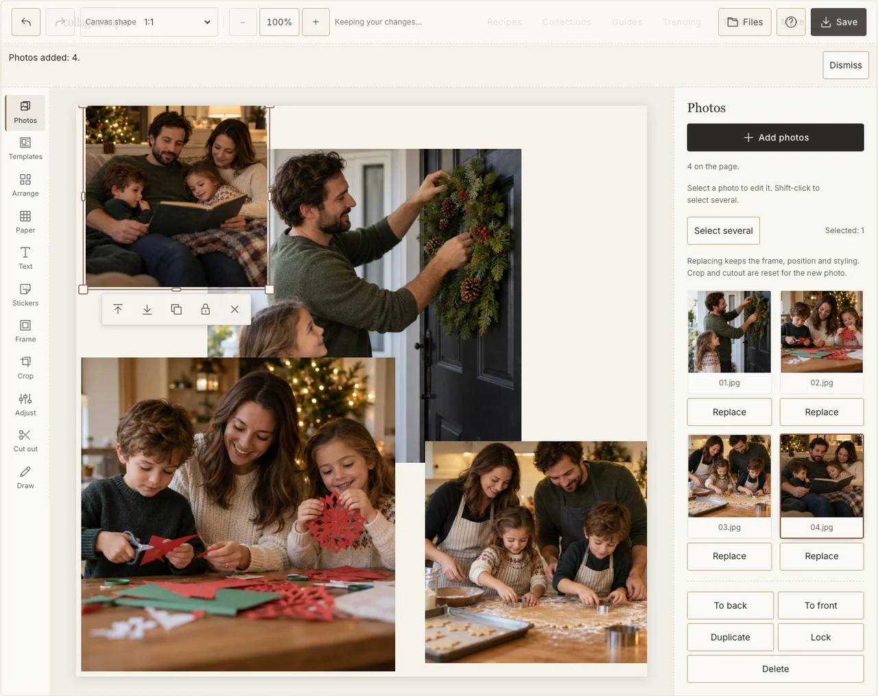Click the Delete button

point(776,669)
